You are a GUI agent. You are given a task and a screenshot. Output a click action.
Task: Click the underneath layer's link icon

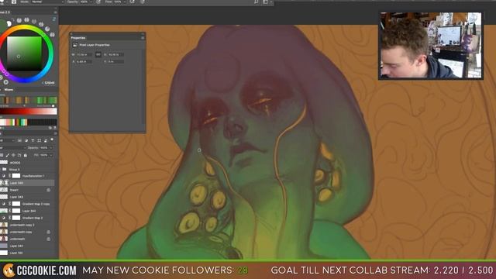pos(48,239)
